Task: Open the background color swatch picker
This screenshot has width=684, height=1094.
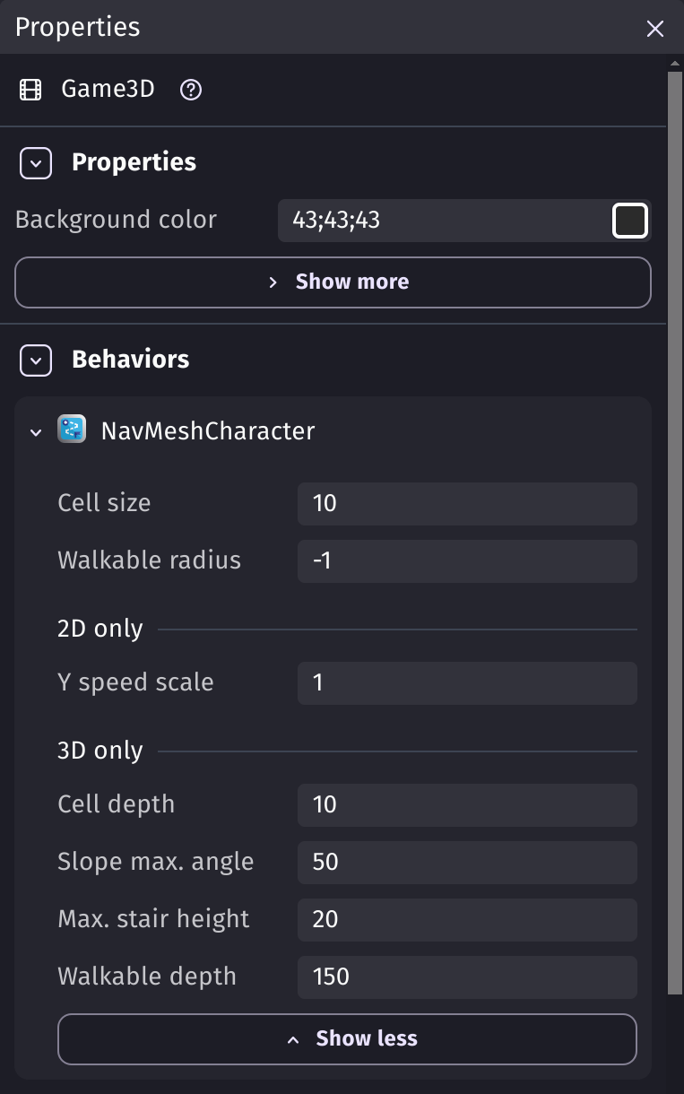Action: (629, 220)
